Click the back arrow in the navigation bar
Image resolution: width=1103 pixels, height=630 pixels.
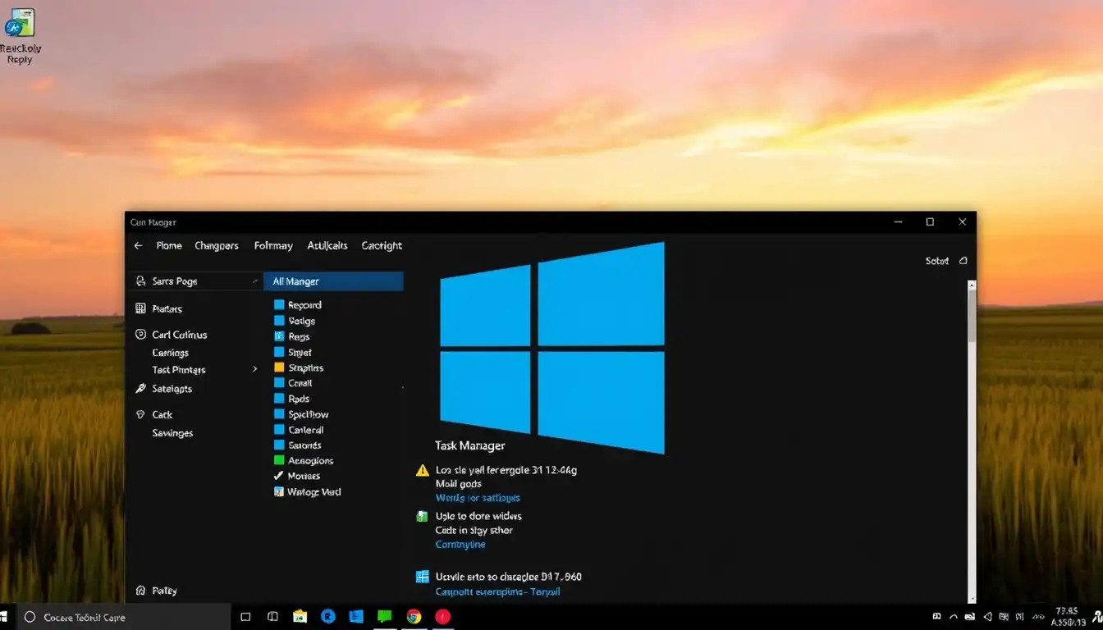tap(138, 245)
